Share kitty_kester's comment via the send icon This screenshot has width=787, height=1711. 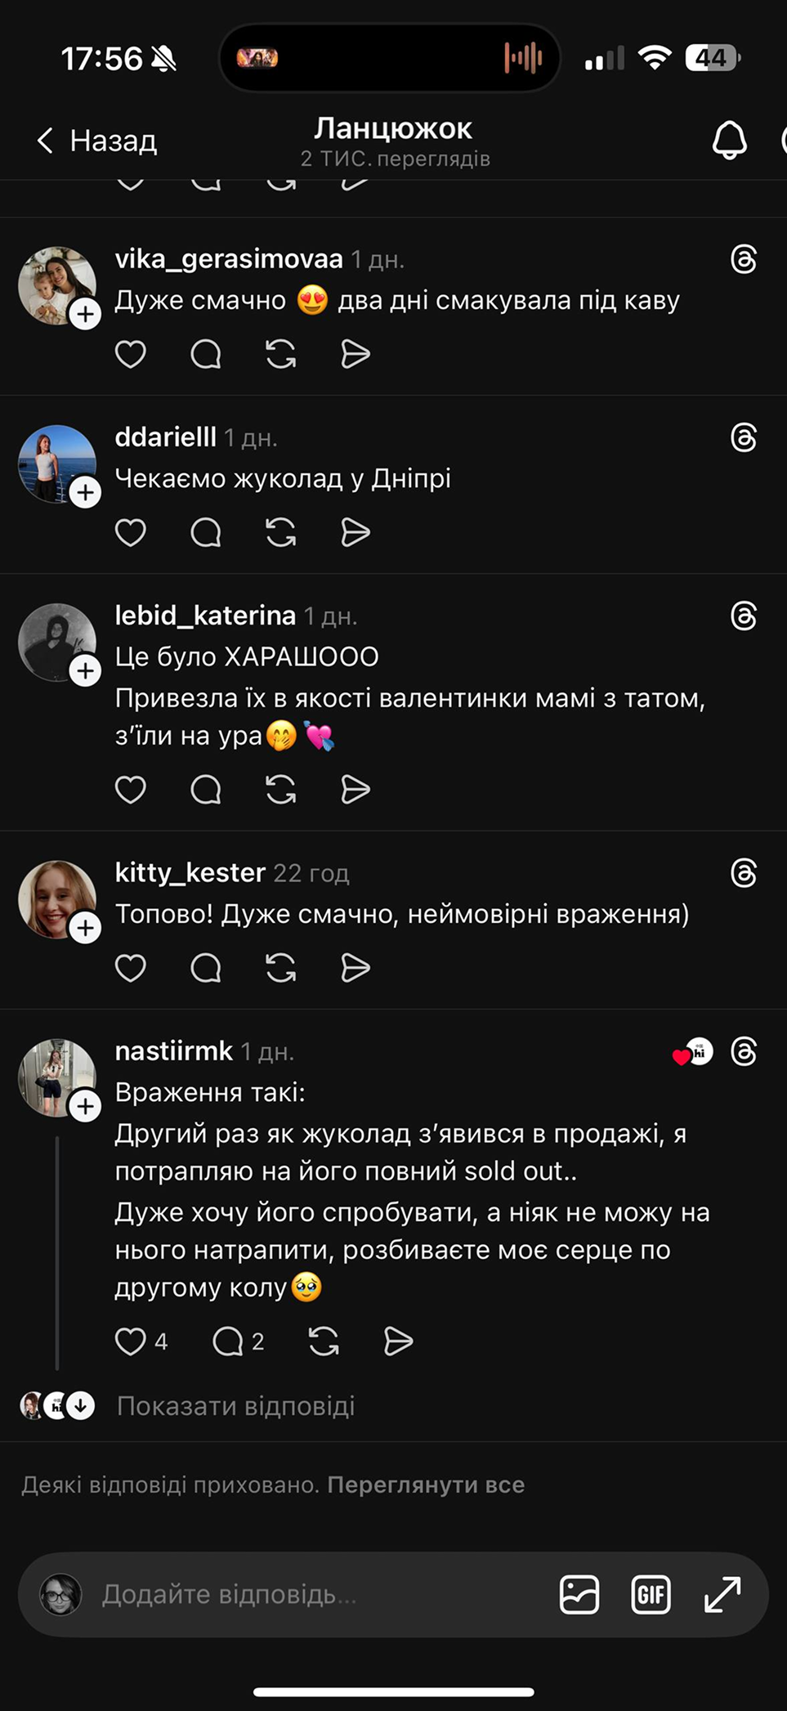(355, 968)
